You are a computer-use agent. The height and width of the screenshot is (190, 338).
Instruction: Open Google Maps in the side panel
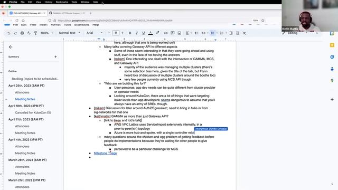332,80
